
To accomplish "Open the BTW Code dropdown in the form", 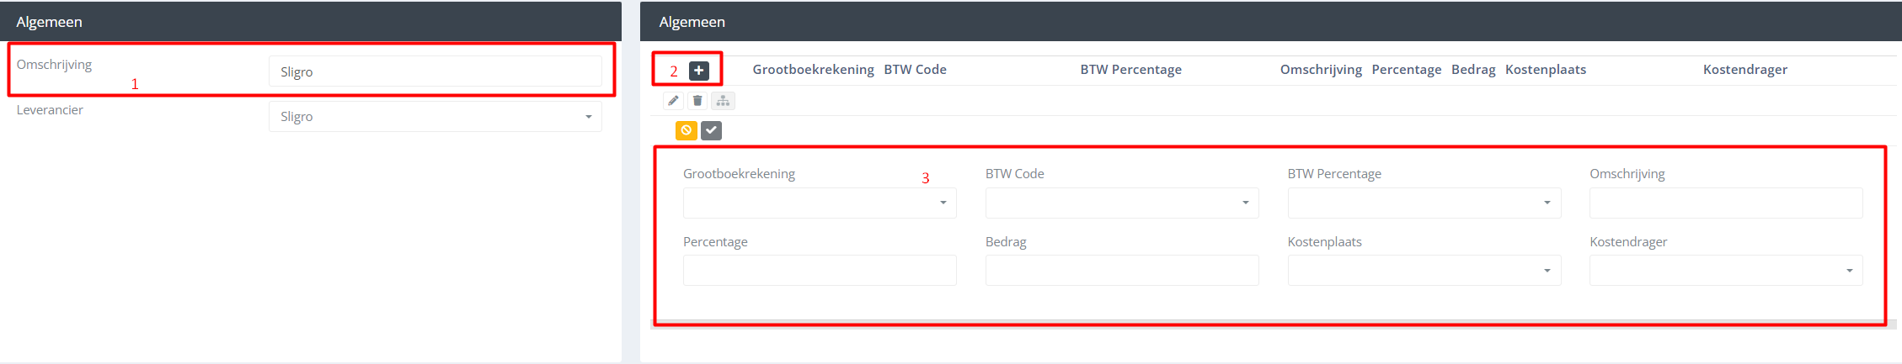I will (x=1121, y=203).
